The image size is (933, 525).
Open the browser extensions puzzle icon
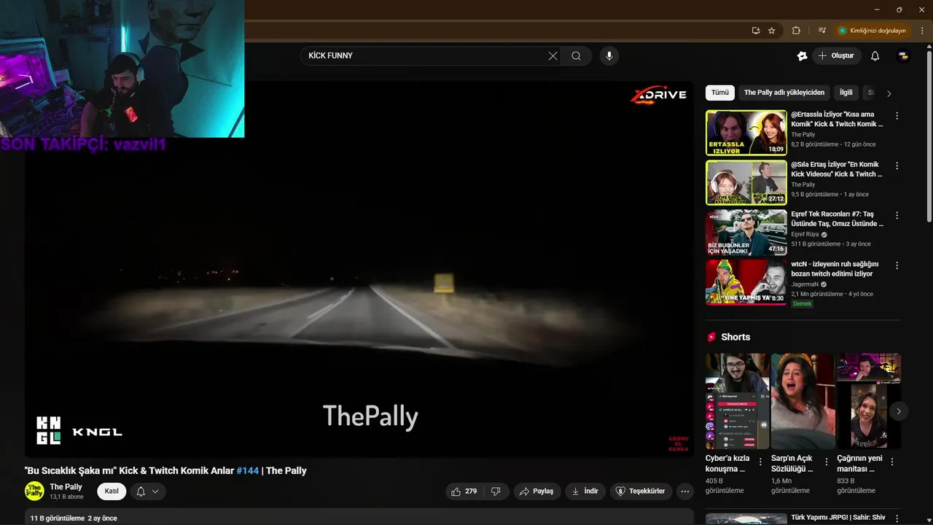(796, 31)
